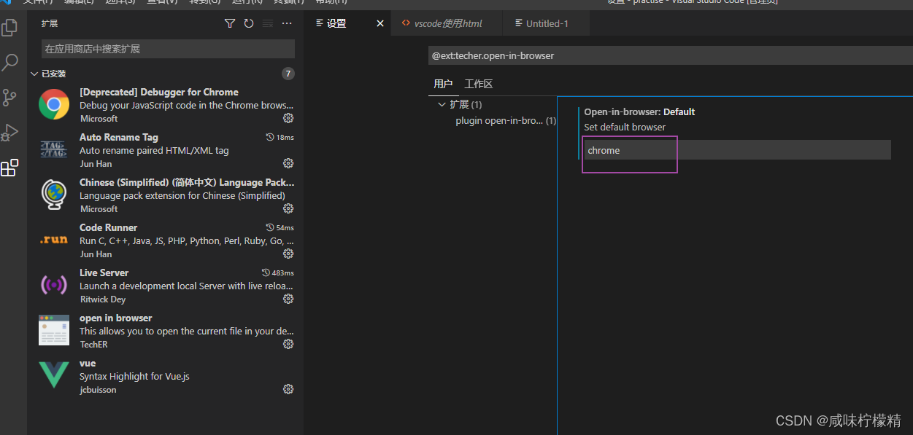Click the installed extensions count badge 7

[x=288, y=74]
